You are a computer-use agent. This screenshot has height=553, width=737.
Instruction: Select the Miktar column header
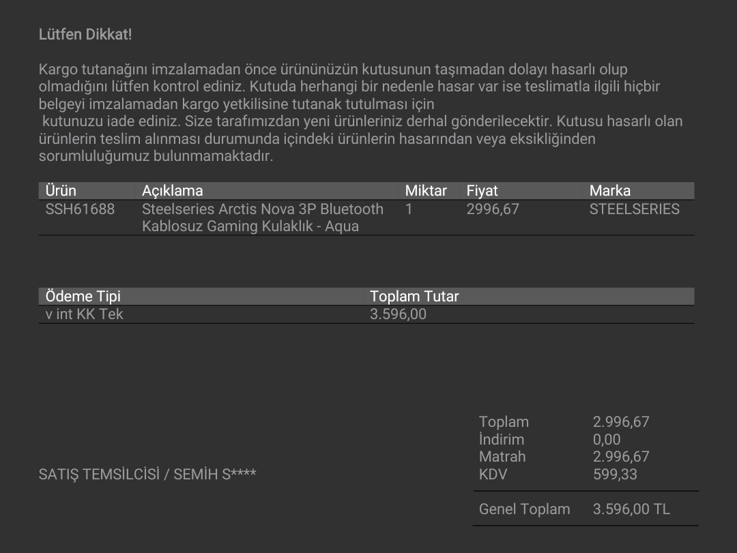[x=426, y=190]
